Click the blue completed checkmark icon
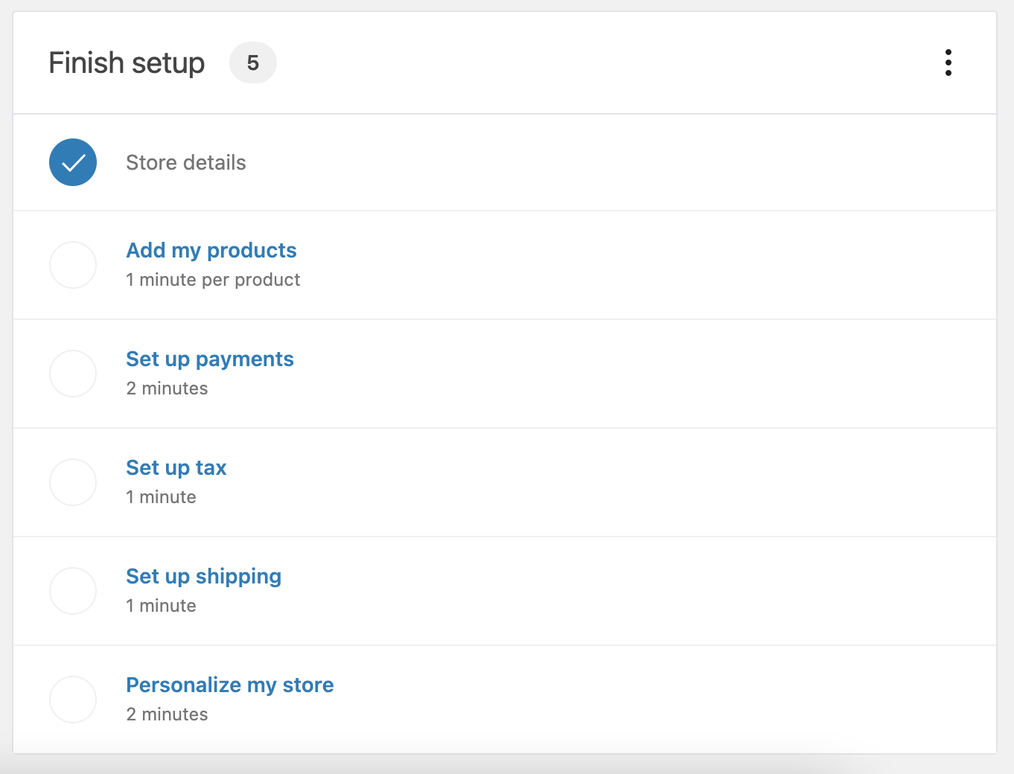Screen dimensions: 1014x774 click(73, 162)
